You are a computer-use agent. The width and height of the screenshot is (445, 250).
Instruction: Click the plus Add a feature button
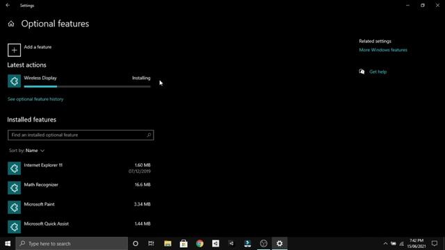(x=14, y=50)
